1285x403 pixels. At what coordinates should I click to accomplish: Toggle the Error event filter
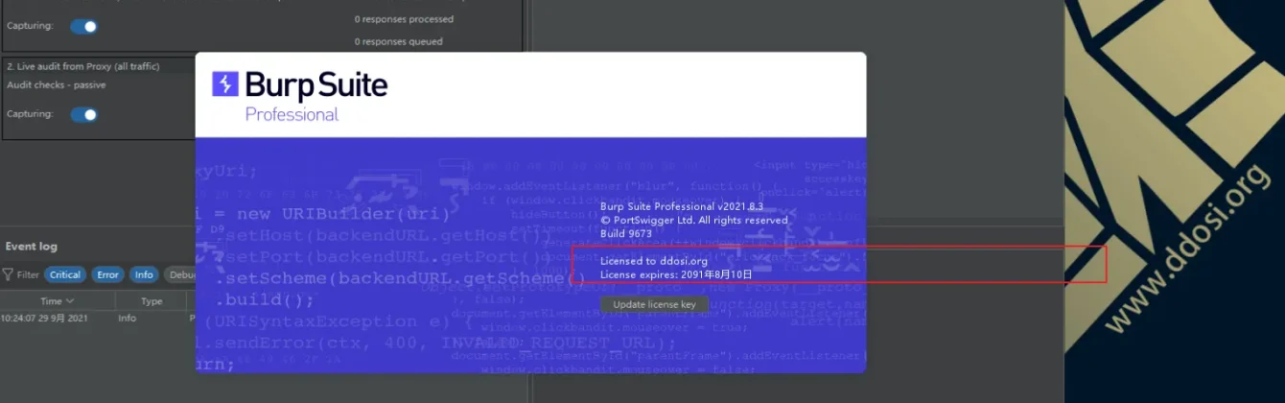[x=107, y=274]
